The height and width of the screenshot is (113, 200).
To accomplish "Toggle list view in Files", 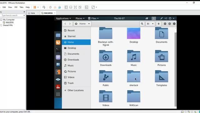I will (x=148, y=24).
